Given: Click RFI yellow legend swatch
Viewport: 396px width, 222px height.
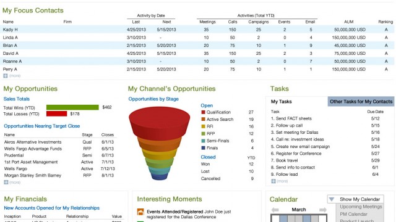Looking at the screenshot, I should point(203,126).
